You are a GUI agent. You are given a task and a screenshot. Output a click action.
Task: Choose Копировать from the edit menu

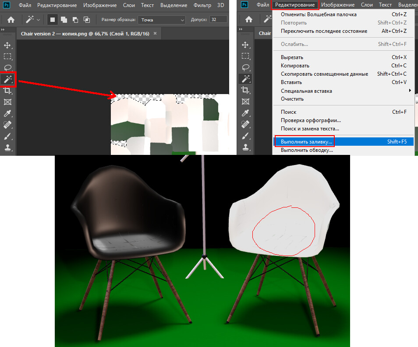[344, 66]
